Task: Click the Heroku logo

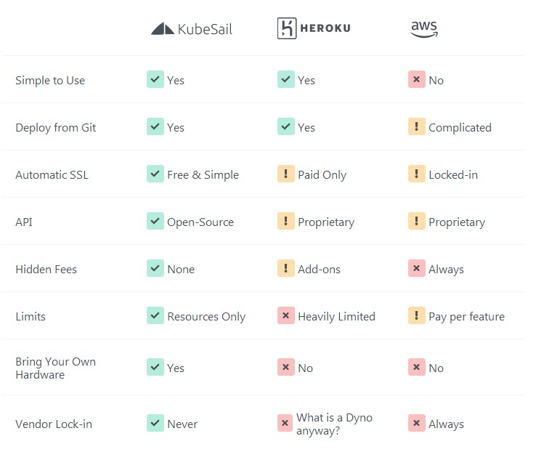Action: coord(314,28)
